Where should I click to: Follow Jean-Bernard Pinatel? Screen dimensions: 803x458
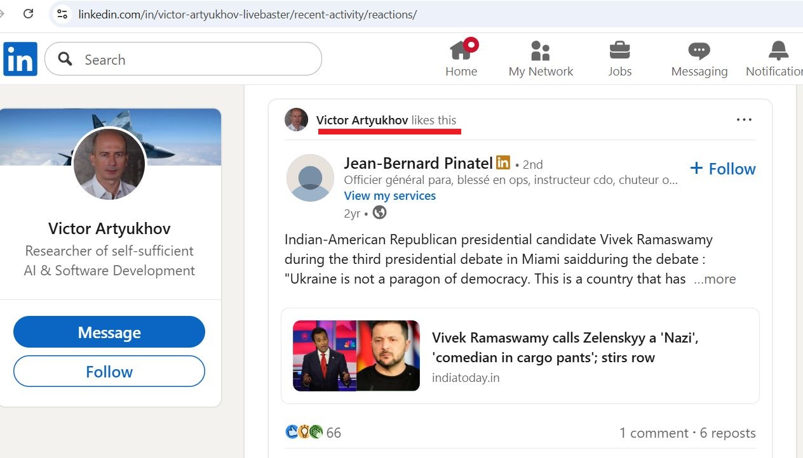[x=722, y=168]
